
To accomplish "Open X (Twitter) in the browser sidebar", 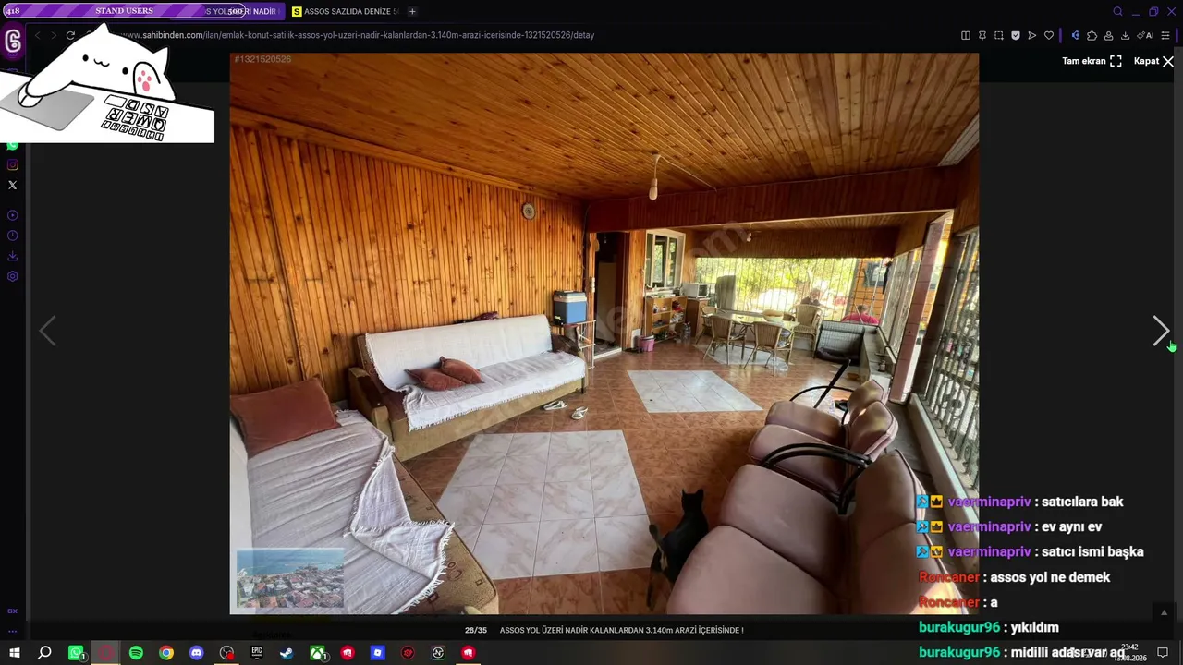I will [x=12, y=185].
